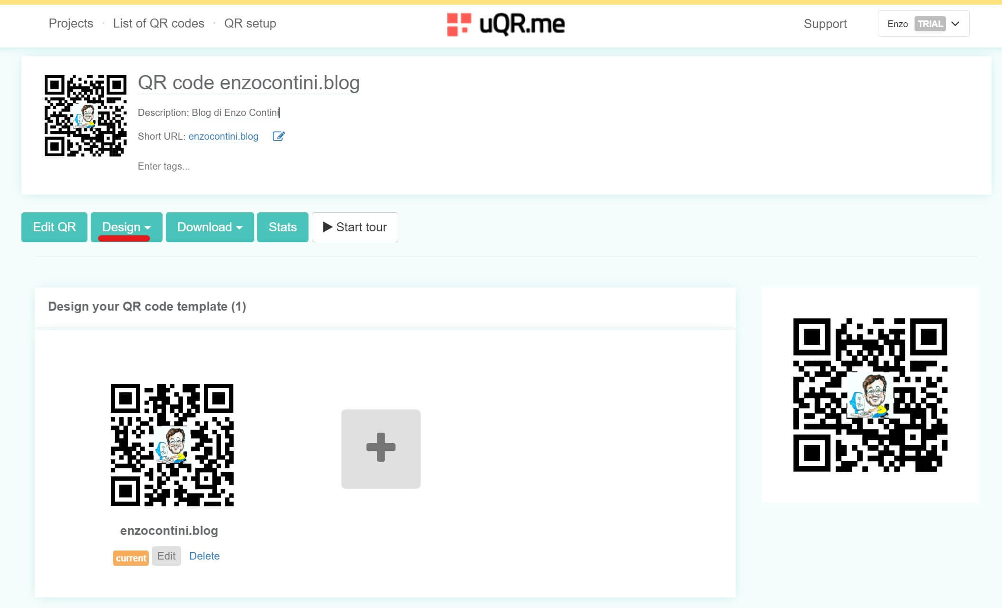Viewport: 1002px width, 608px height.
Task: Expand the Download dropdown
Action: [210, 227]
